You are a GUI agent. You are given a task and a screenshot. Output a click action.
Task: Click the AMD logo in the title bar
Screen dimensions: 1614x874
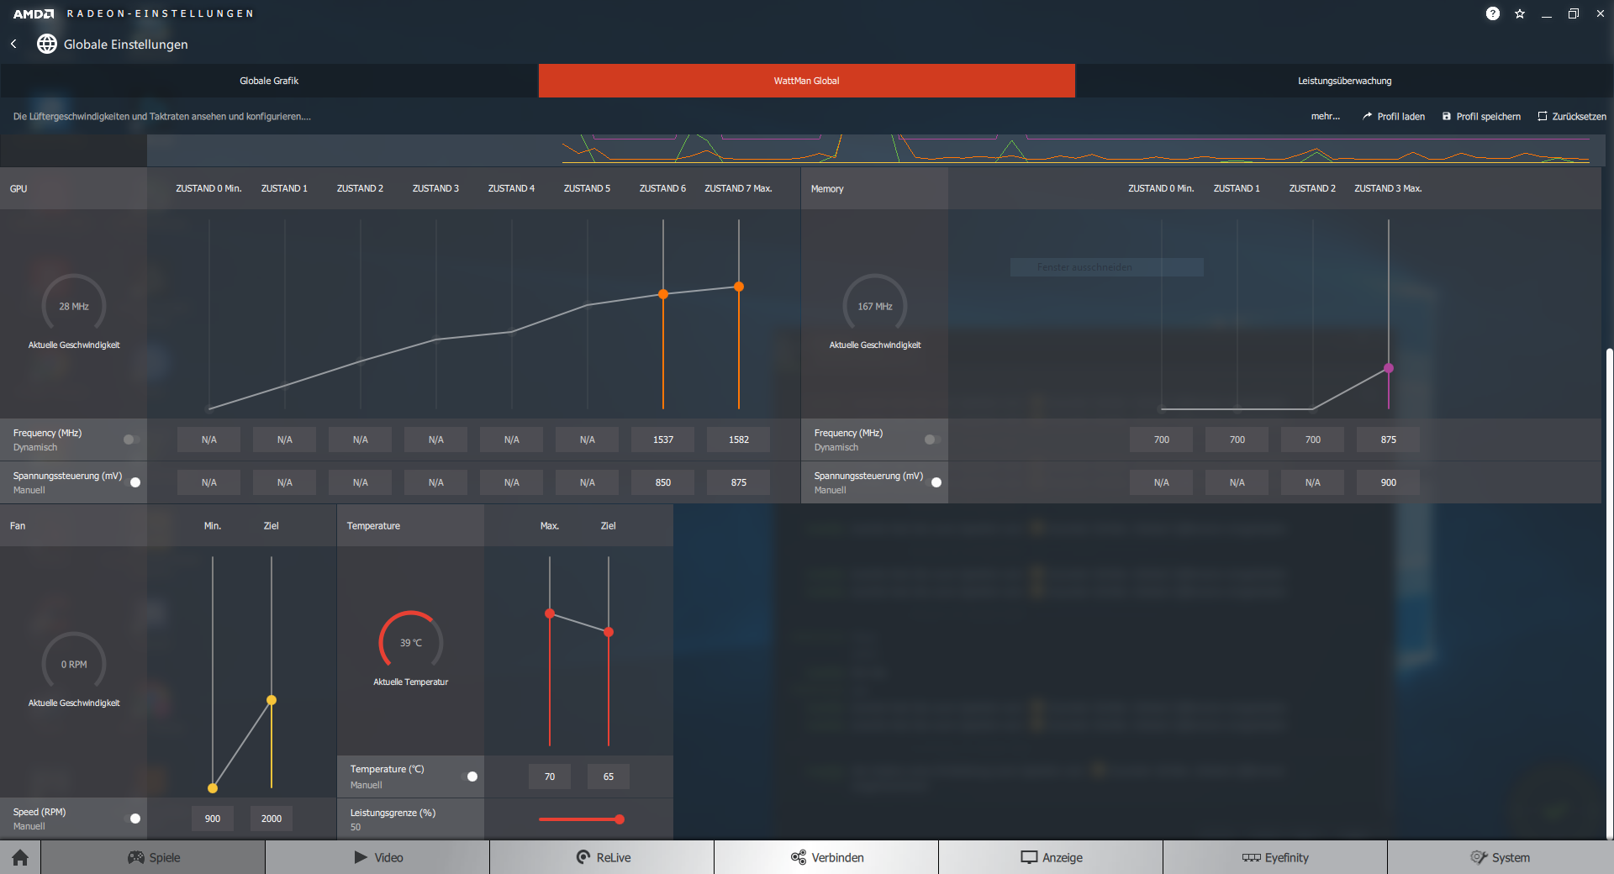point(34,13)
